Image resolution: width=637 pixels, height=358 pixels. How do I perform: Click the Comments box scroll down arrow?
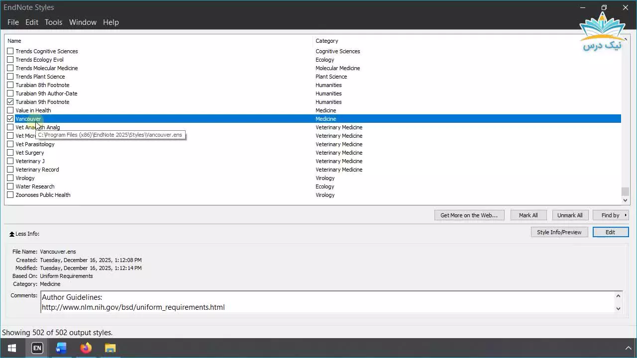pyautogui.click(x=618, y=308)
